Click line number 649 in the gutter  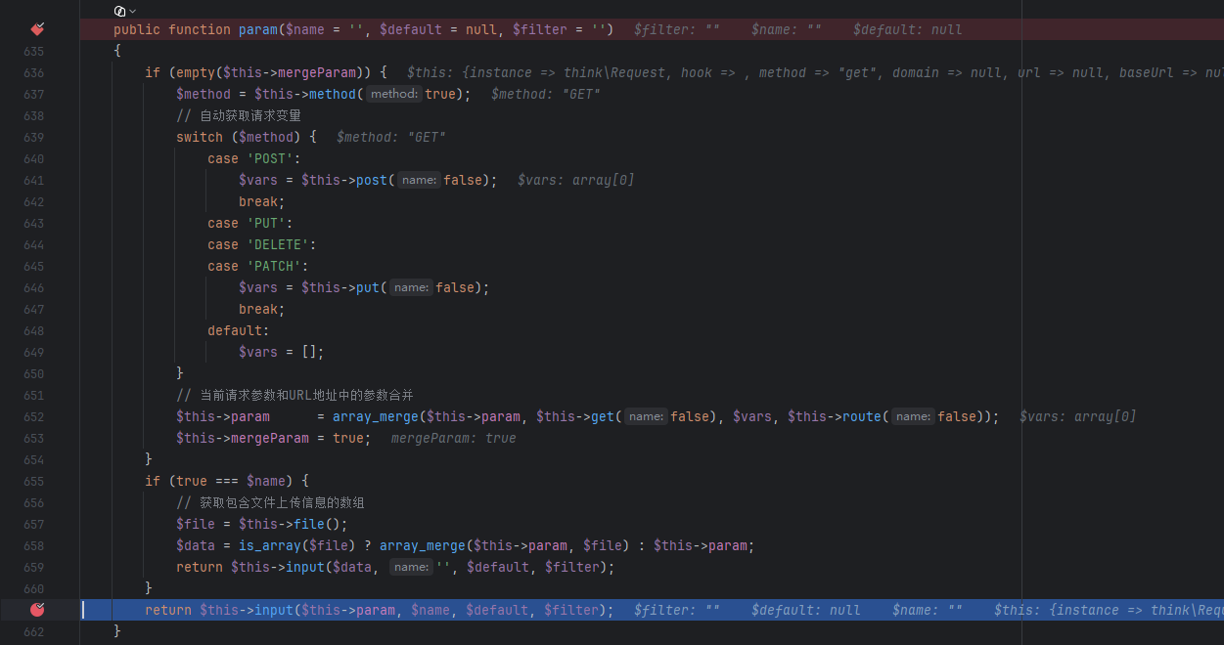coord(33,352)
